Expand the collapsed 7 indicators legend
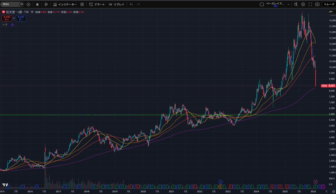Screen dimensions: 336x194 point(4,25)
